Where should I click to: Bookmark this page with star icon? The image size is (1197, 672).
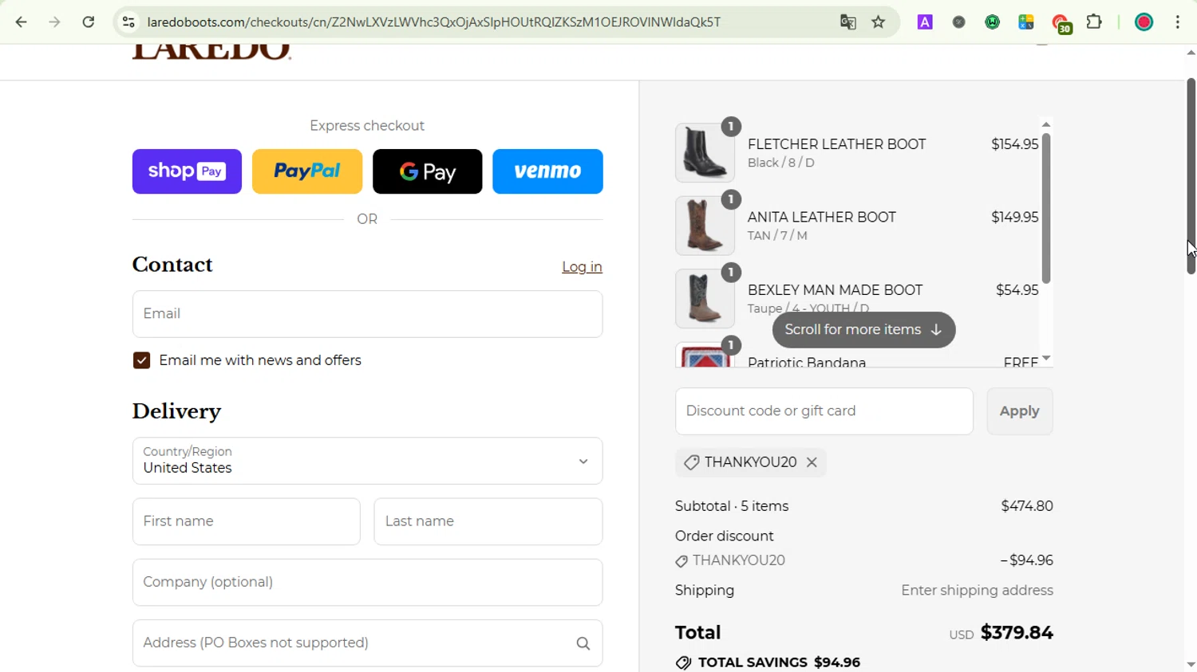point(879,22)
